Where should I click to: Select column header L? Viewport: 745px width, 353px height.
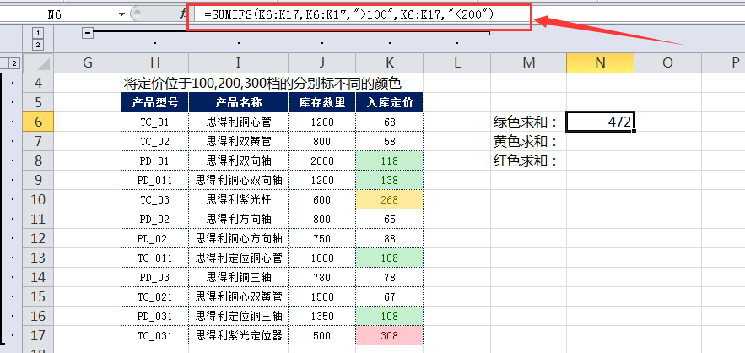(457, 62)
